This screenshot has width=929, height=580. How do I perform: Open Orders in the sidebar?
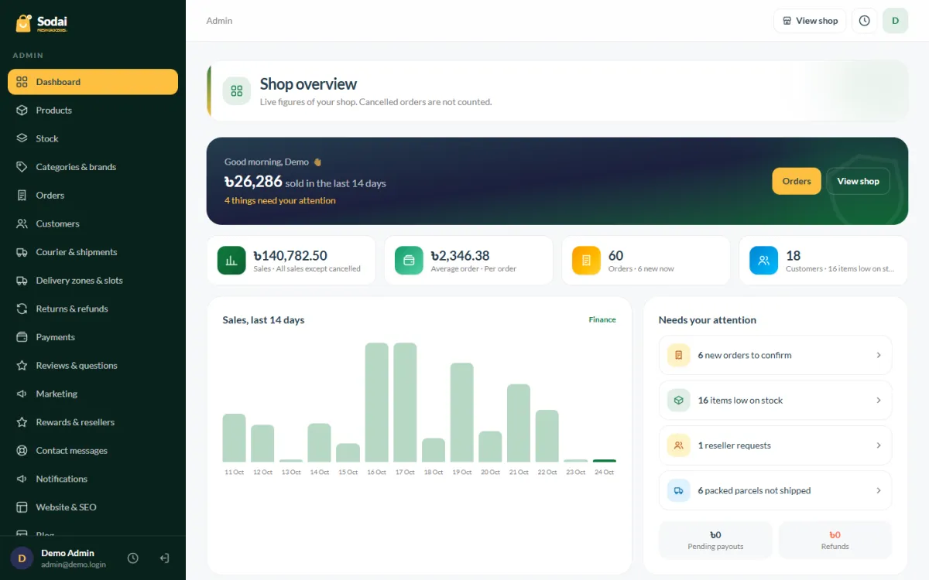coord(93,196)
